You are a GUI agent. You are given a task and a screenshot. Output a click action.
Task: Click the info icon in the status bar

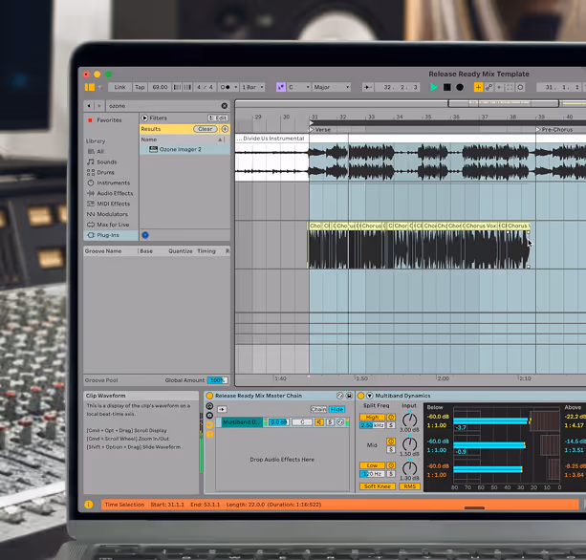click(89, 505)
